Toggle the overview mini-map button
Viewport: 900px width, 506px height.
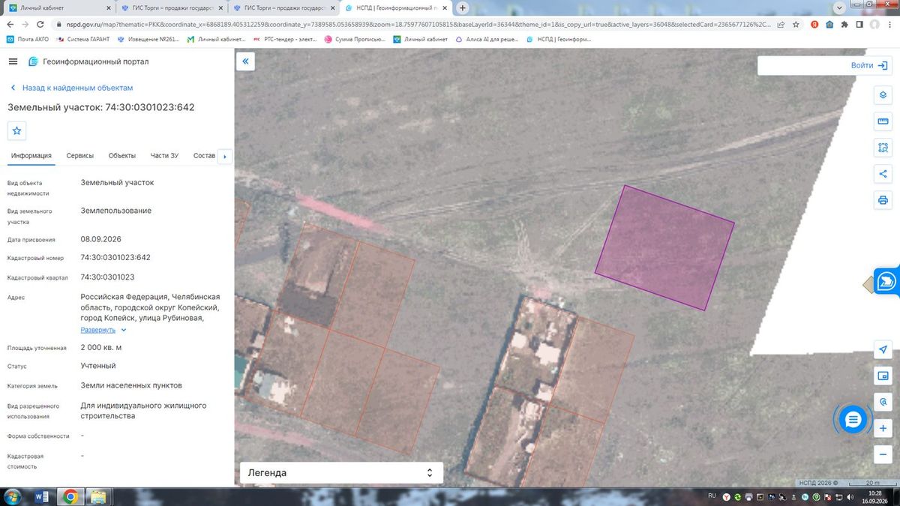coord(883,376)
